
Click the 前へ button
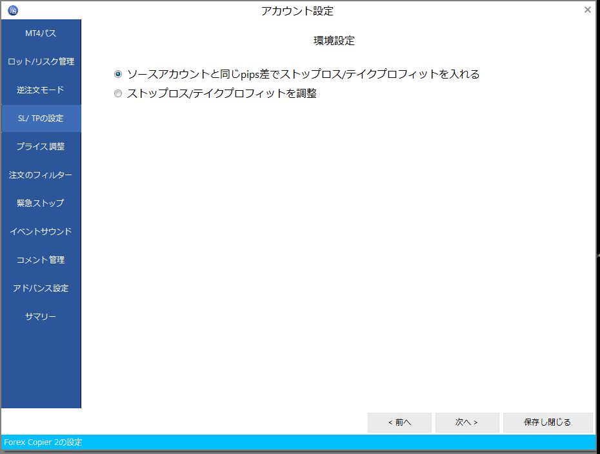[400, 422]
